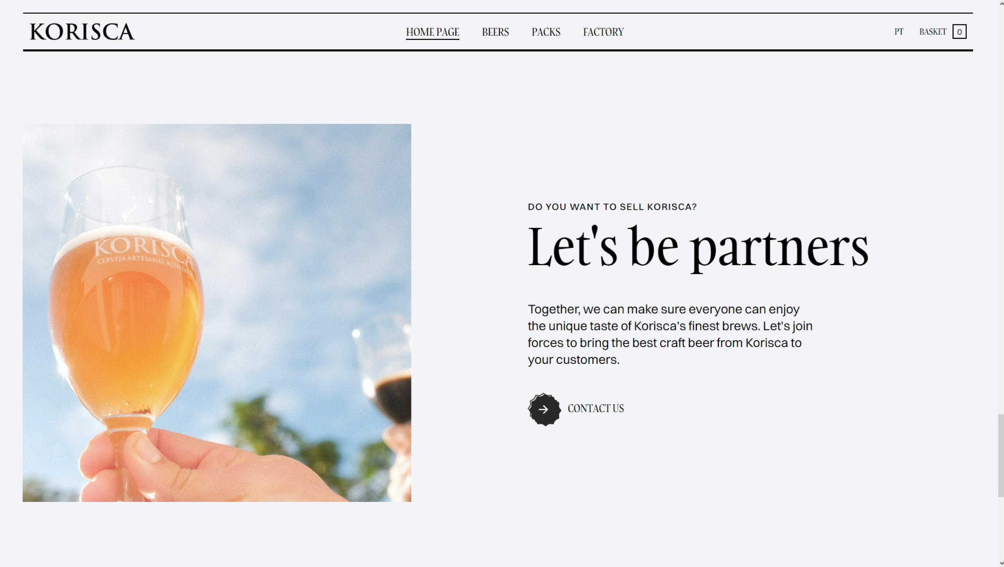Open the HOME PAGE menu item

point(432,32)
